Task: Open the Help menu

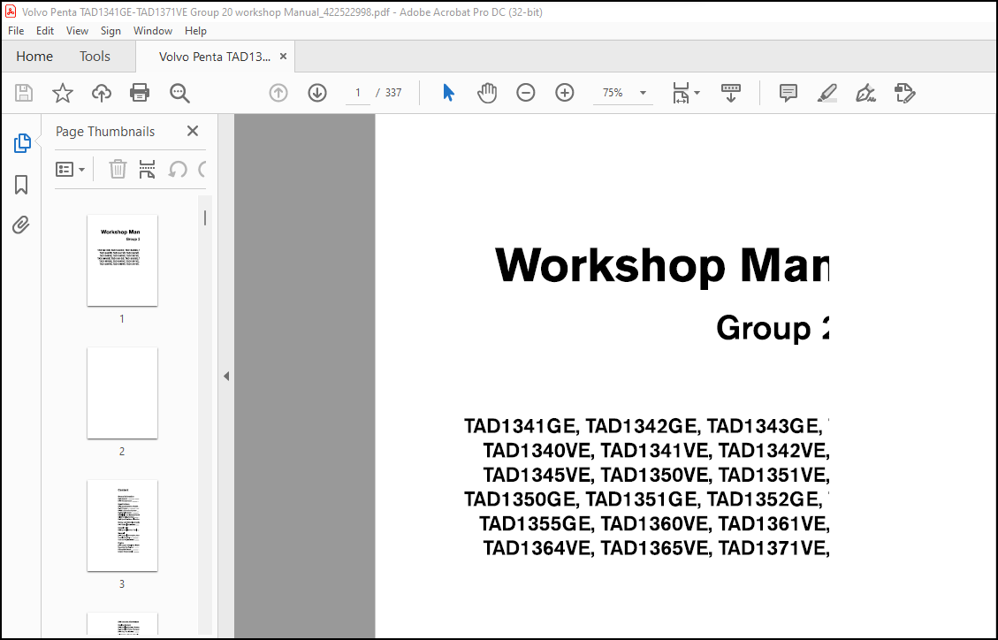Action: point(195,31)
